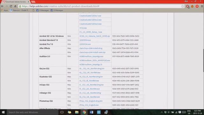The width and height of the screenshot is (204, 115).
Task: Open the browser home page icon
Action: point(15,6)
